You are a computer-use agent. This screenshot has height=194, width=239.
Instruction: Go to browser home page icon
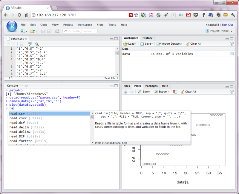coord(26,15)
